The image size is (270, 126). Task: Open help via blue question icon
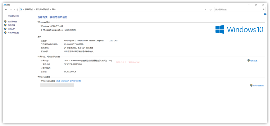(x=265, y=14)
